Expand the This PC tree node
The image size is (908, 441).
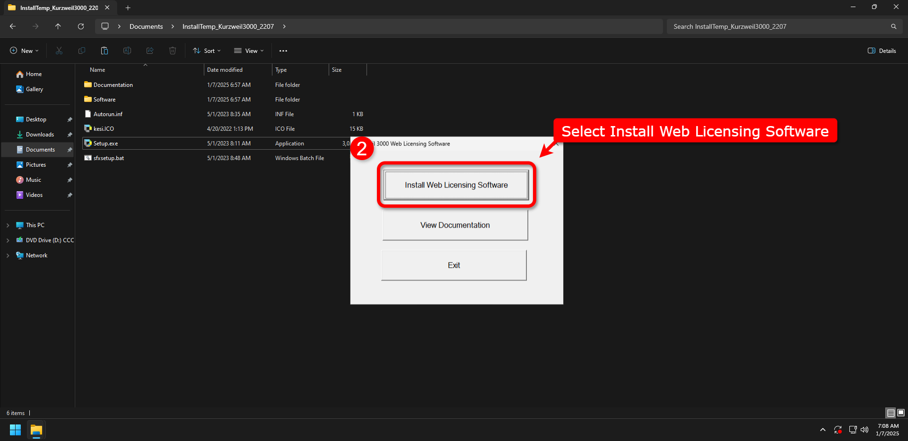point(8,225)
